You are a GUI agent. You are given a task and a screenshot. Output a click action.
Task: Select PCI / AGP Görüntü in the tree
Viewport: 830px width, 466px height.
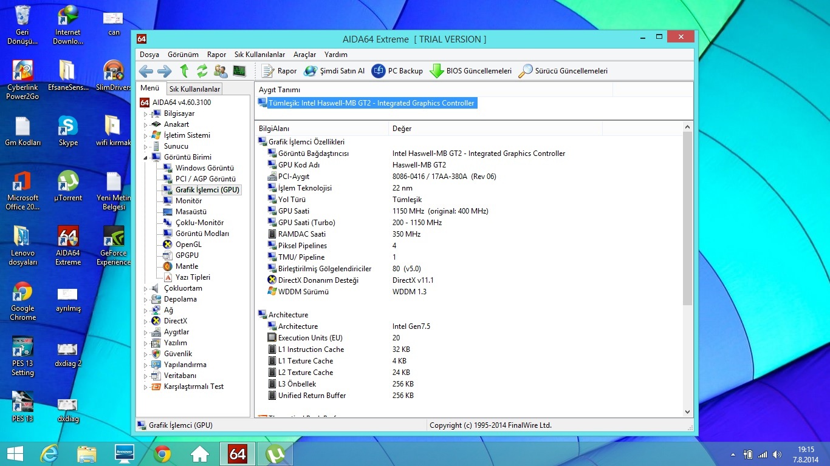205,179
